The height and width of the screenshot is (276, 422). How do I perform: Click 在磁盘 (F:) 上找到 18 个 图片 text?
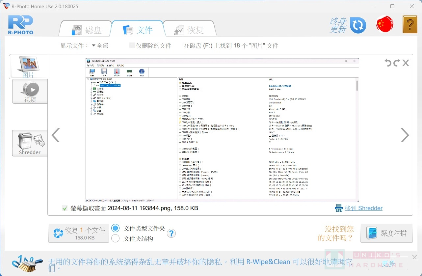[231, 46]
